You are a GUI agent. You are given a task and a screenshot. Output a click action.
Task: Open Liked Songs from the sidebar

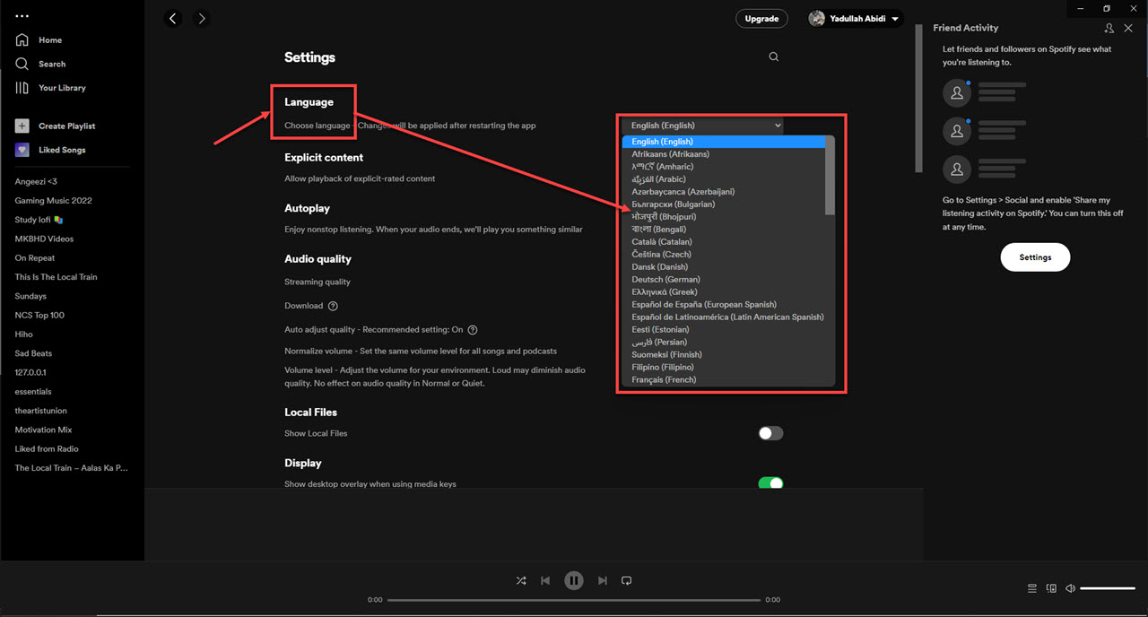point(22,149)
